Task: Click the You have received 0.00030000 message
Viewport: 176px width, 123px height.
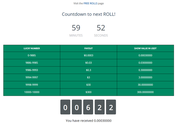Action: (x=89, y=121)
